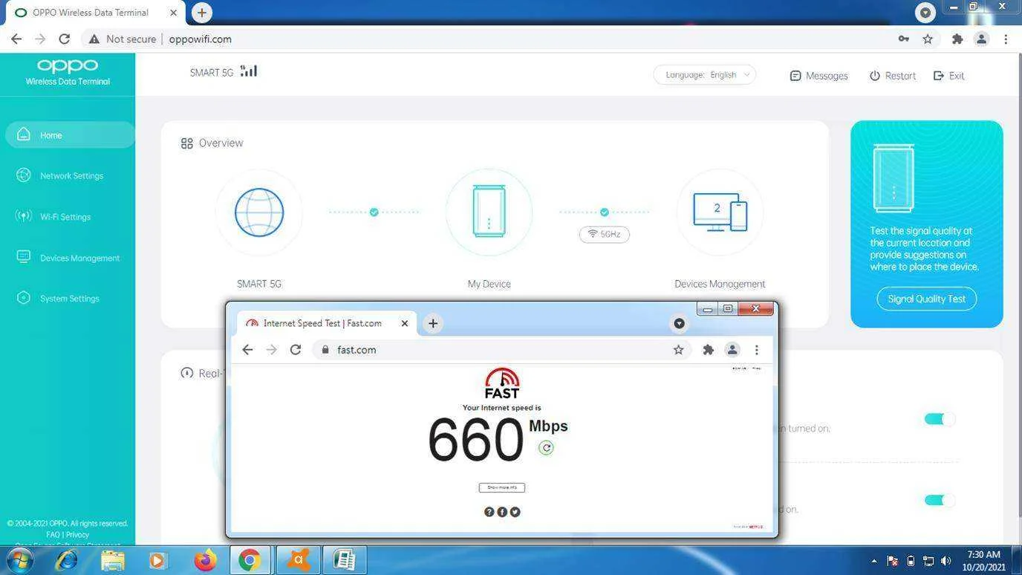
Task: Open the help question mark icon on Fast.com
Action: click(489, 512)
